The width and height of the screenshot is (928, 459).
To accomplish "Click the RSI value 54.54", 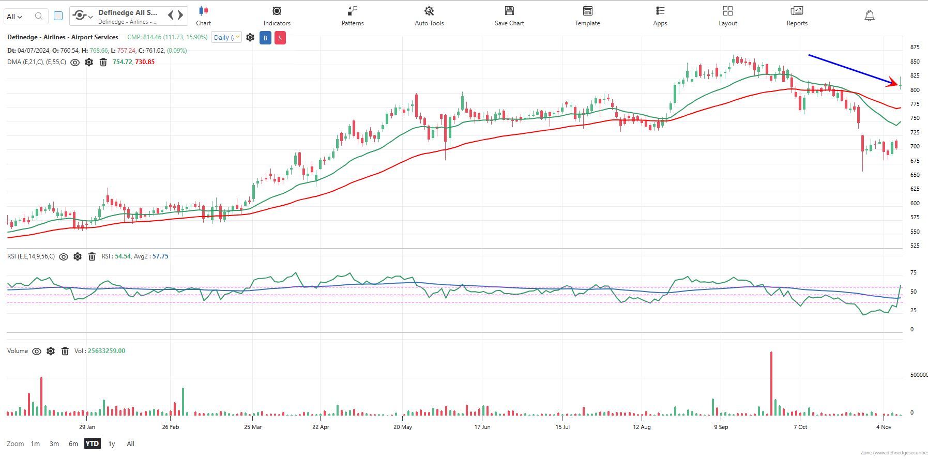I will [x=123, y=256].
